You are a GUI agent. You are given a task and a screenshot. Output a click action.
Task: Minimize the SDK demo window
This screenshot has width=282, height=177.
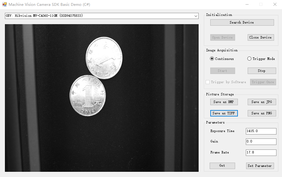coord(247,4)
